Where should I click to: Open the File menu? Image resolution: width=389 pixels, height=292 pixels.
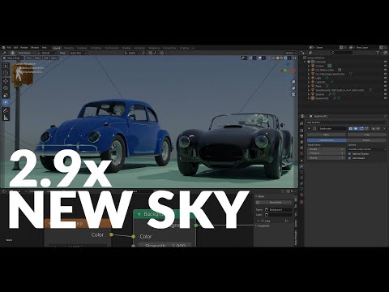[9, 48]
